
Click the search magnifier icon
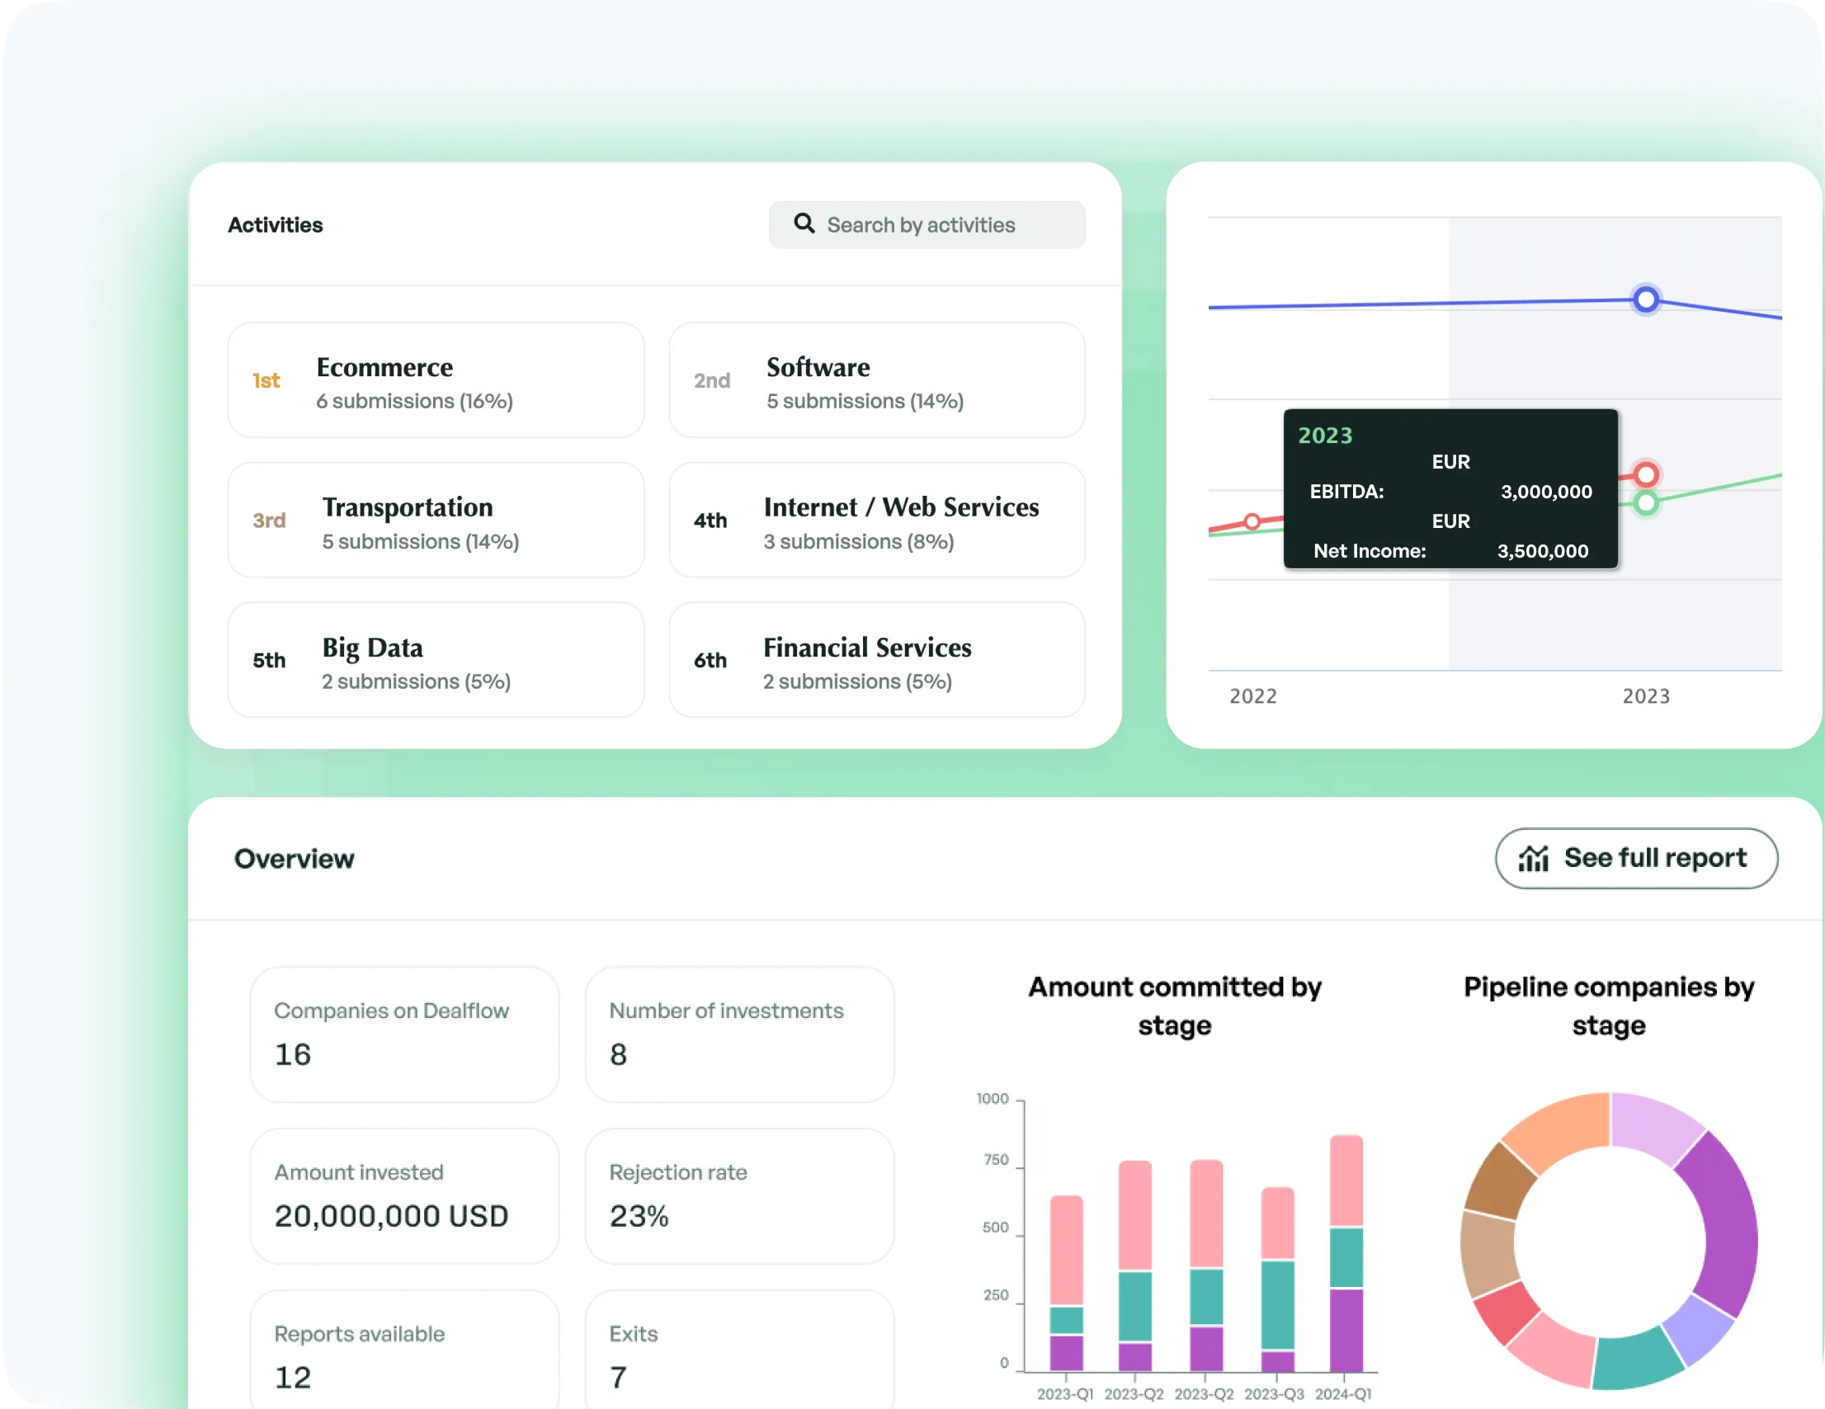coord(804,223)
